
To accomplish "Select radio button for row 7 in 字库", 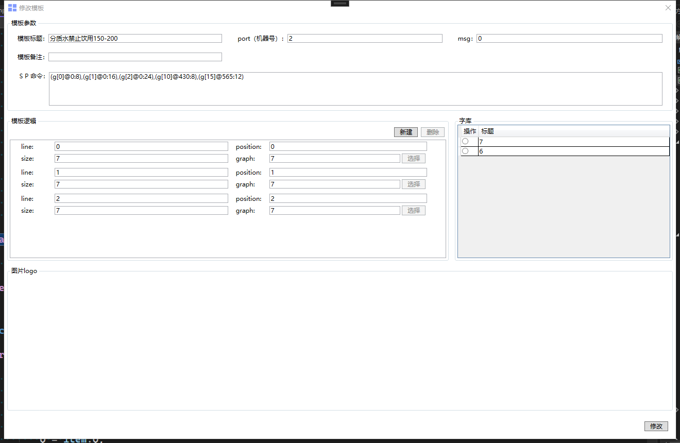I will coord(465,141).
